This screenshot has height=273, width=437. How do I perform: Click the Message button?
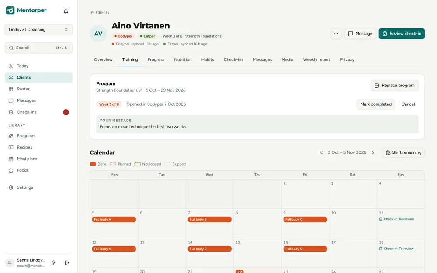coord(360,34)
